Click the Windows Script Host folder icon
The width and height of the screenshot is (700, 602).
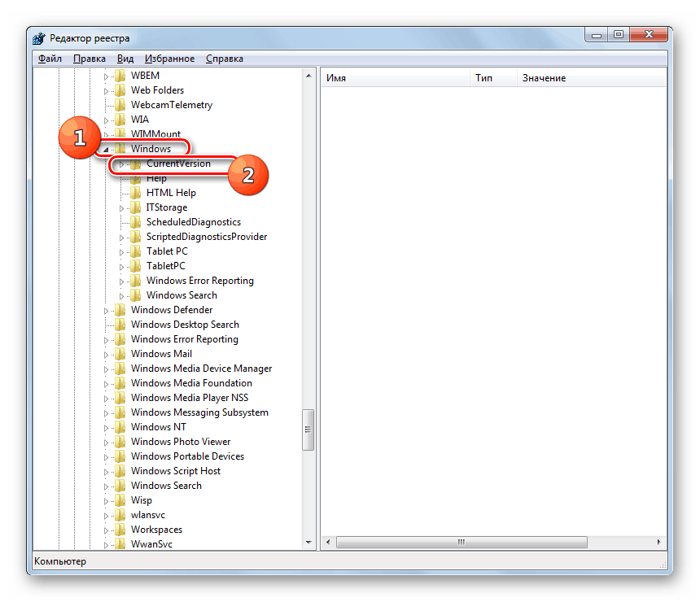tap(120, 471)
